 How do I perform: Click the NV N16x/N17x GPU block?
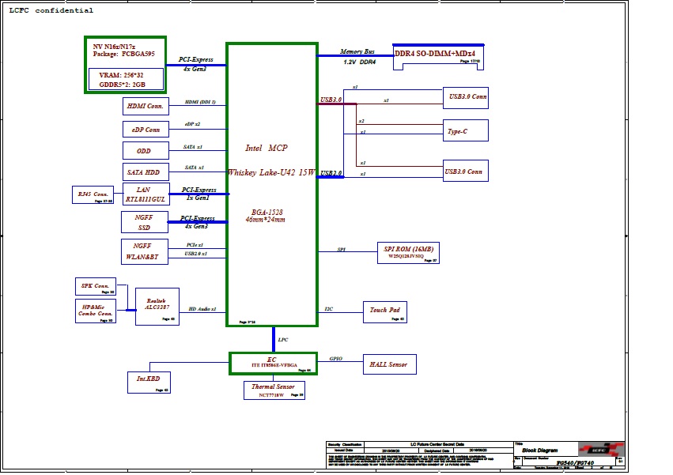[125, 51]
